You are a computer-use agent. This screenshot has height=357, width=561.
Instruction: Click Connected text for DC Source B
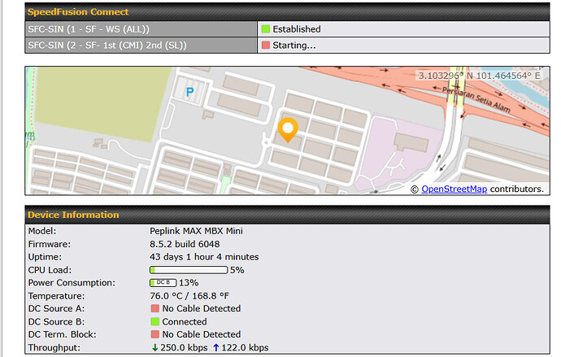tap(185, 321)
